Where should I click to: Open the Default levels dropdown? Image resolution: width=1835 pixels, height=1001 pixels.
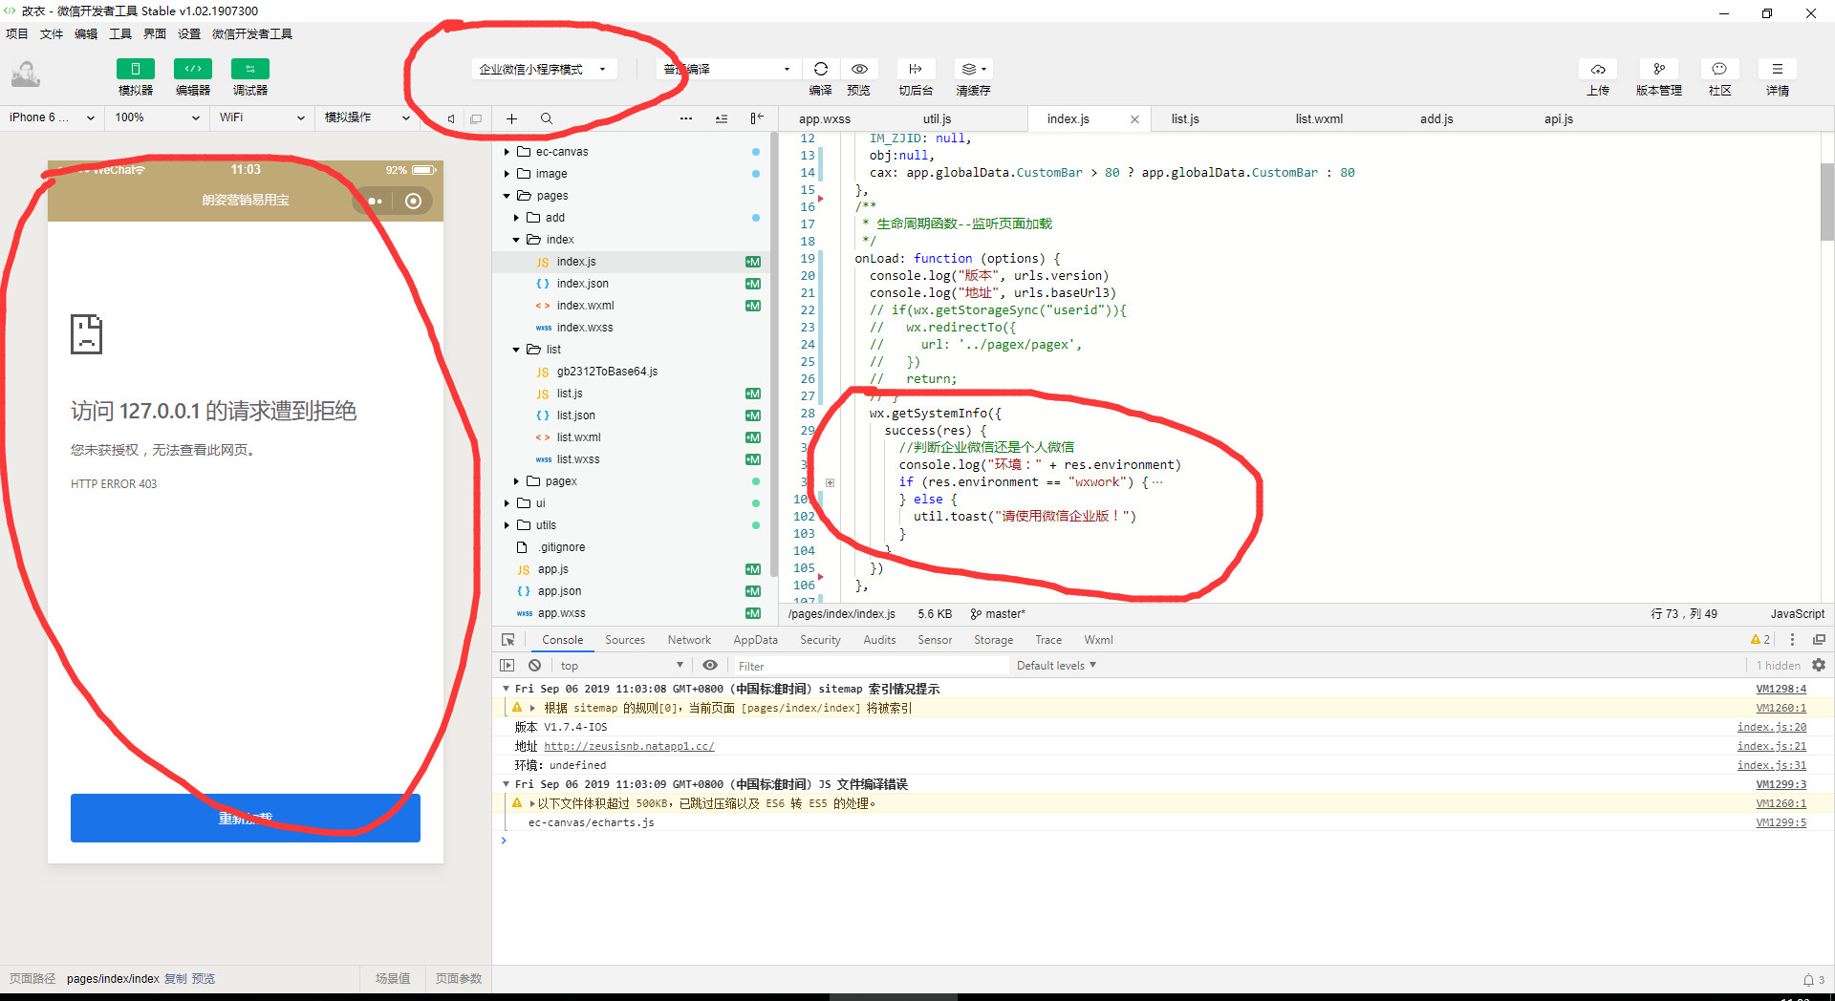(1056, 666)
